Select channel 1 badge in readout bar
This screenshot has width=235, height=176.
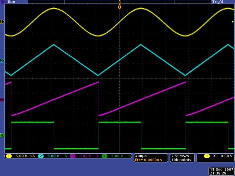(x=8, y=156)
